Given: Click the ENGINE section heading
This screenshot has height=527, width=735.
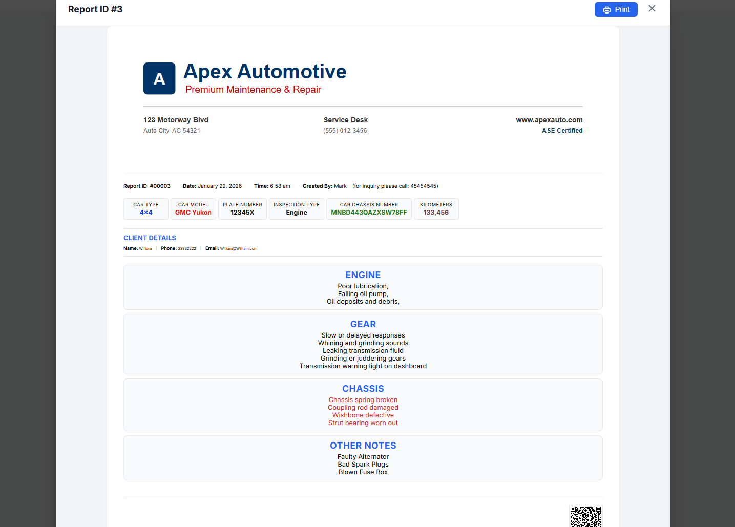Looking at the screenshot, I should point(363,275).
